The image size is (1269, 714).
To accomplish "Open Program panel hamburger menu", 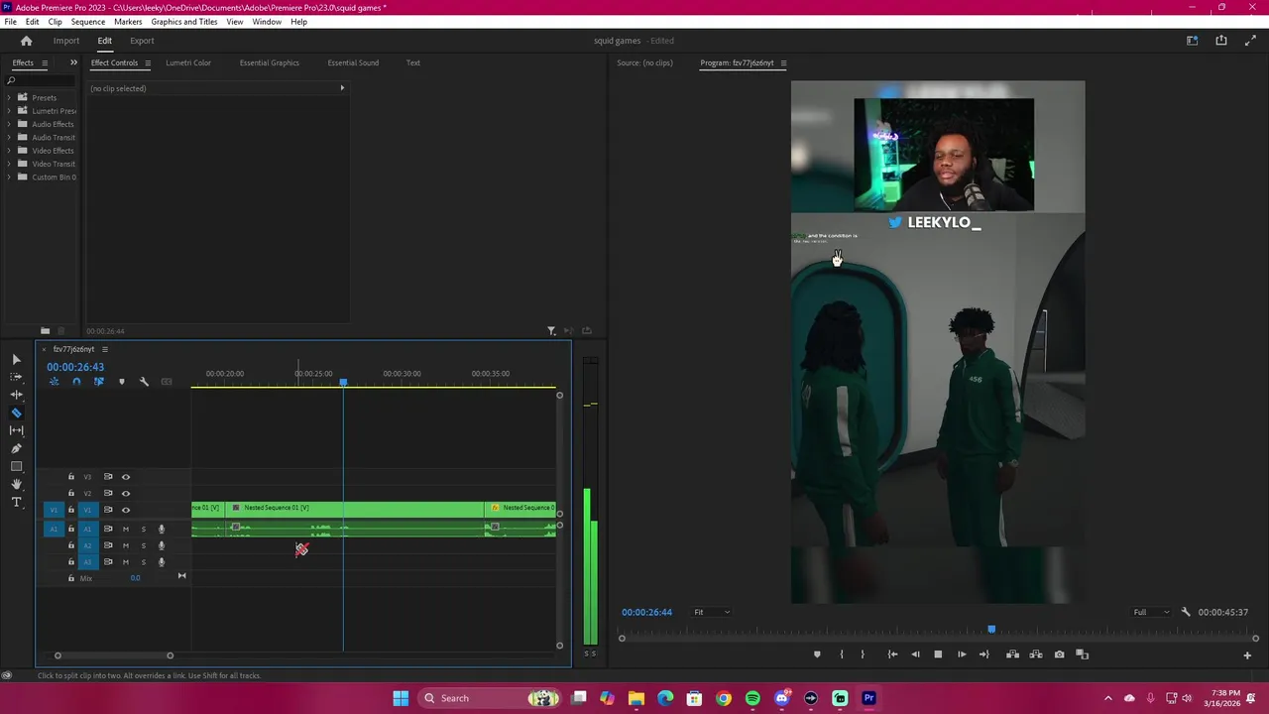I will click(783, 62).
